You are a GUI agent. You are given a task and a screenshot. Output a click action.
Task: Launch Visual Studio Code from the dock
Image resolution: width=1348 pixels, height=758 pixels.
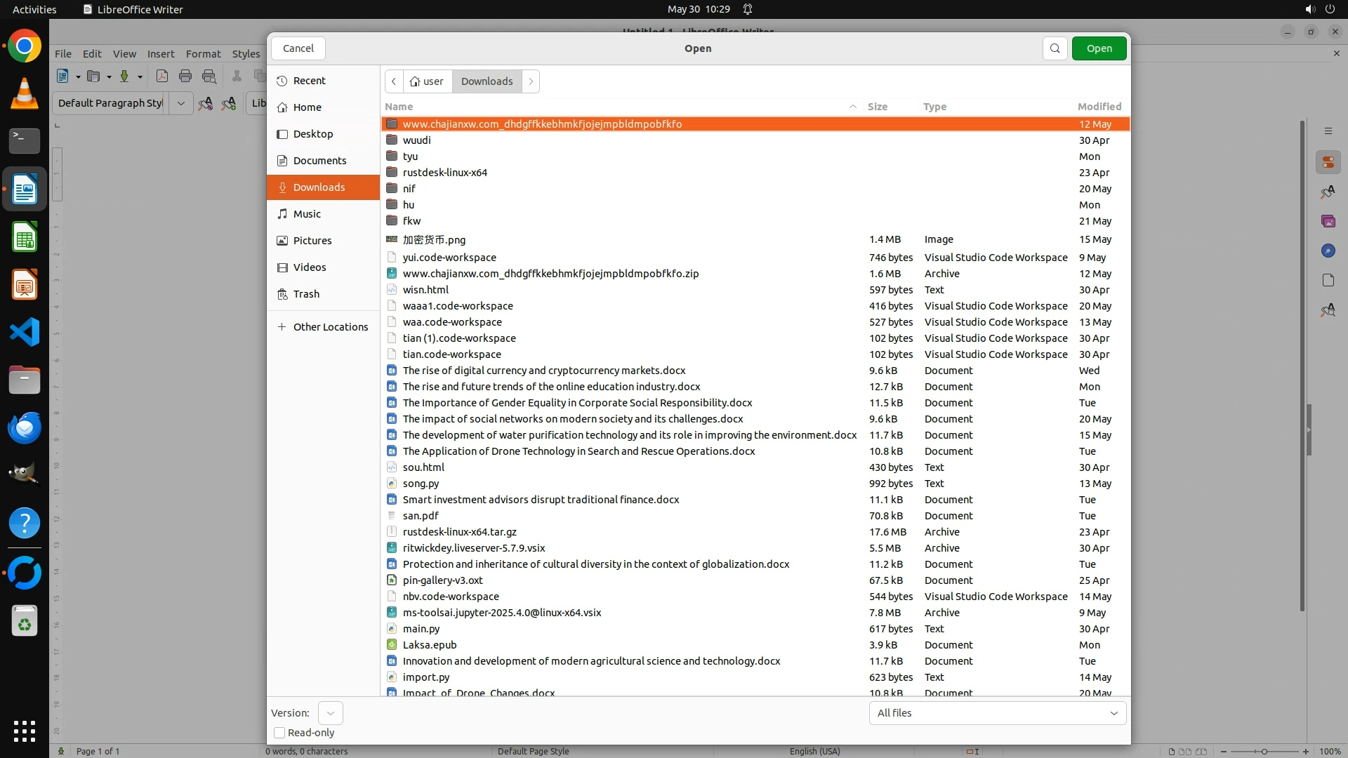[25, 332]
